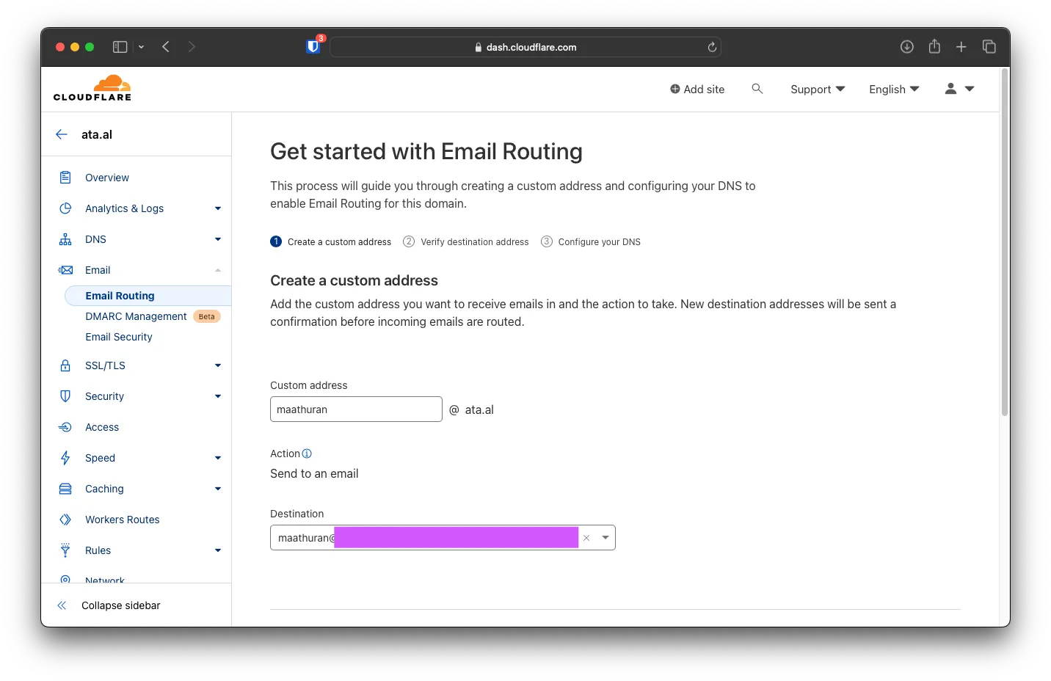Expand the Security section arrow

click(218, 396)
